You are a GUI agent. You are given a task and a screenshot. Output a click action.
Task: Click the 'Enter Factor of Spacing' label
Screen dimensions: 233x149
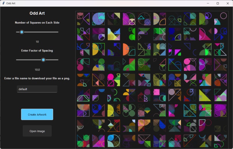point(37,51)
